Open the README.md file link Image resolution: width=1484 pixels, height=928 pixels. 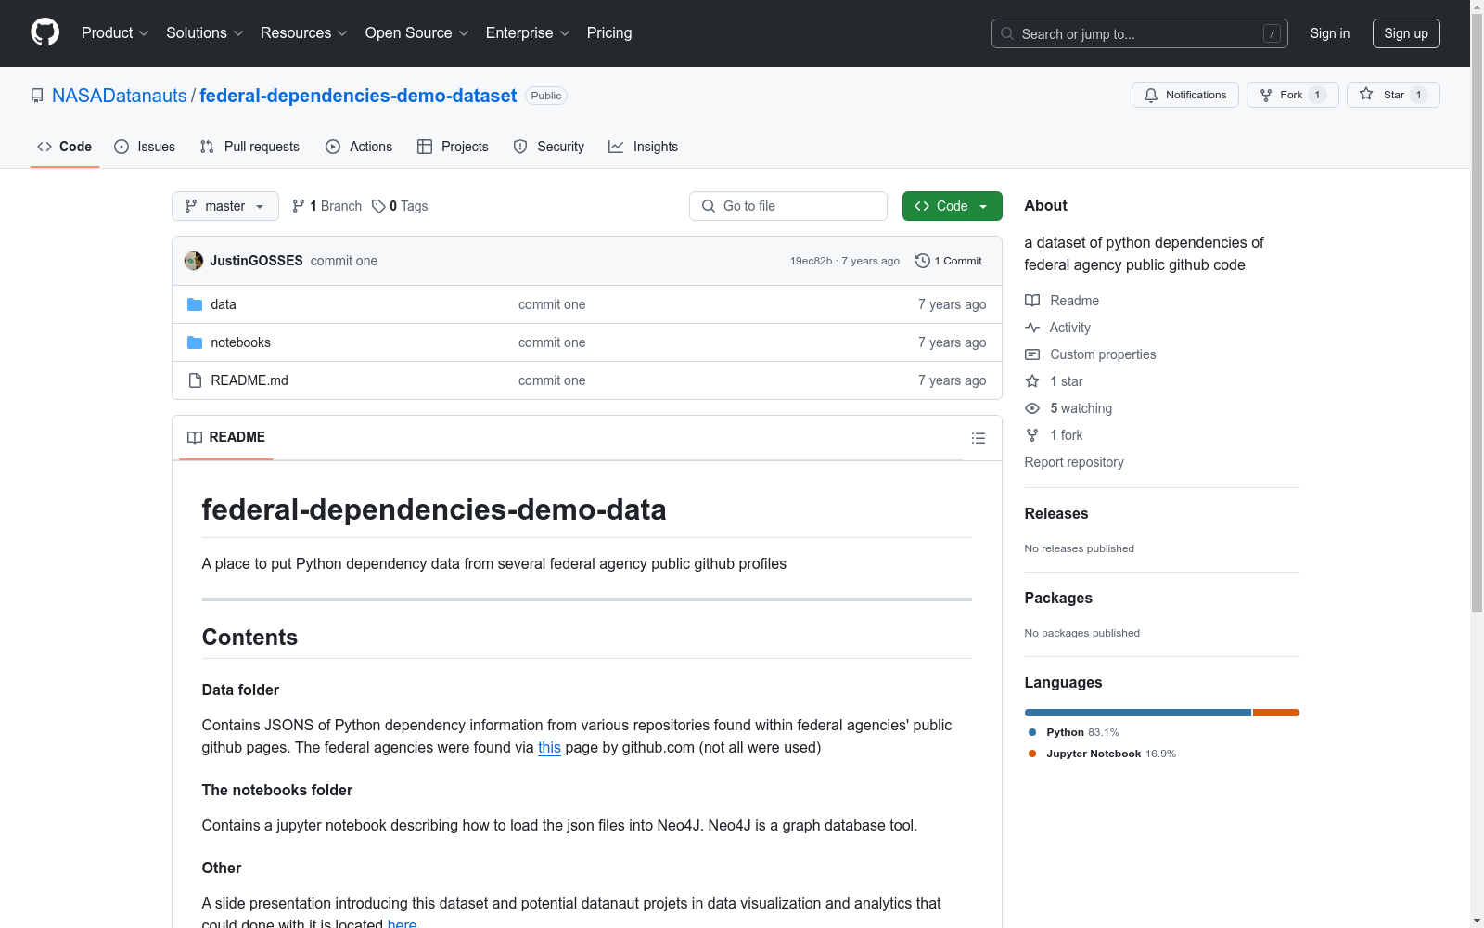[x=249, y=380]
